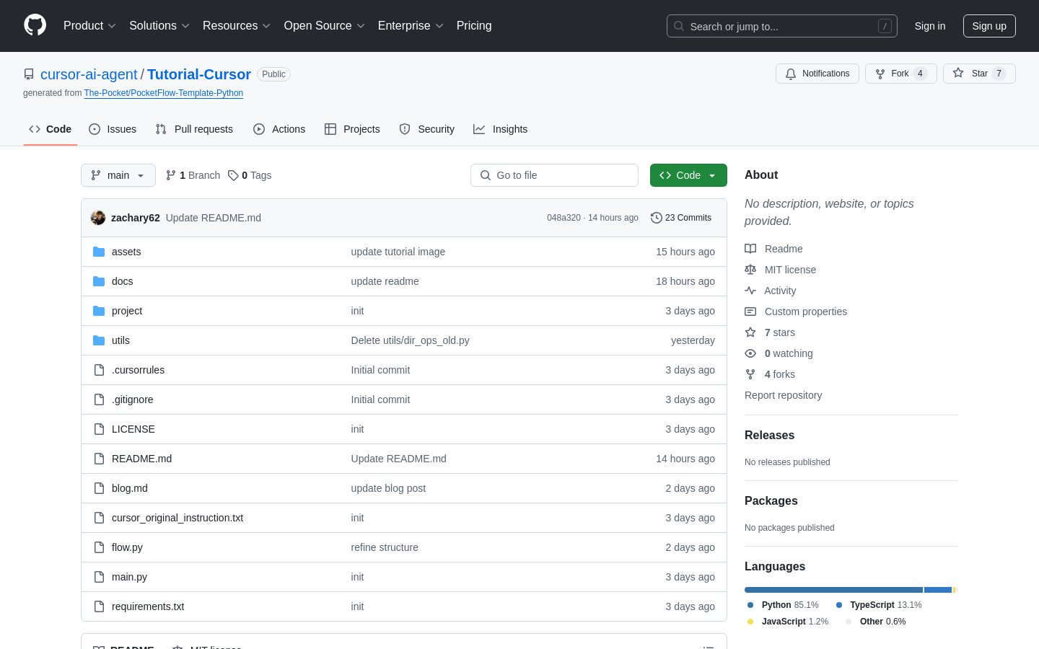Image resolution: width=1039 pixels, height=649 pixels.
Task: Open the blog.md file
Action: (x=130, y=488)
